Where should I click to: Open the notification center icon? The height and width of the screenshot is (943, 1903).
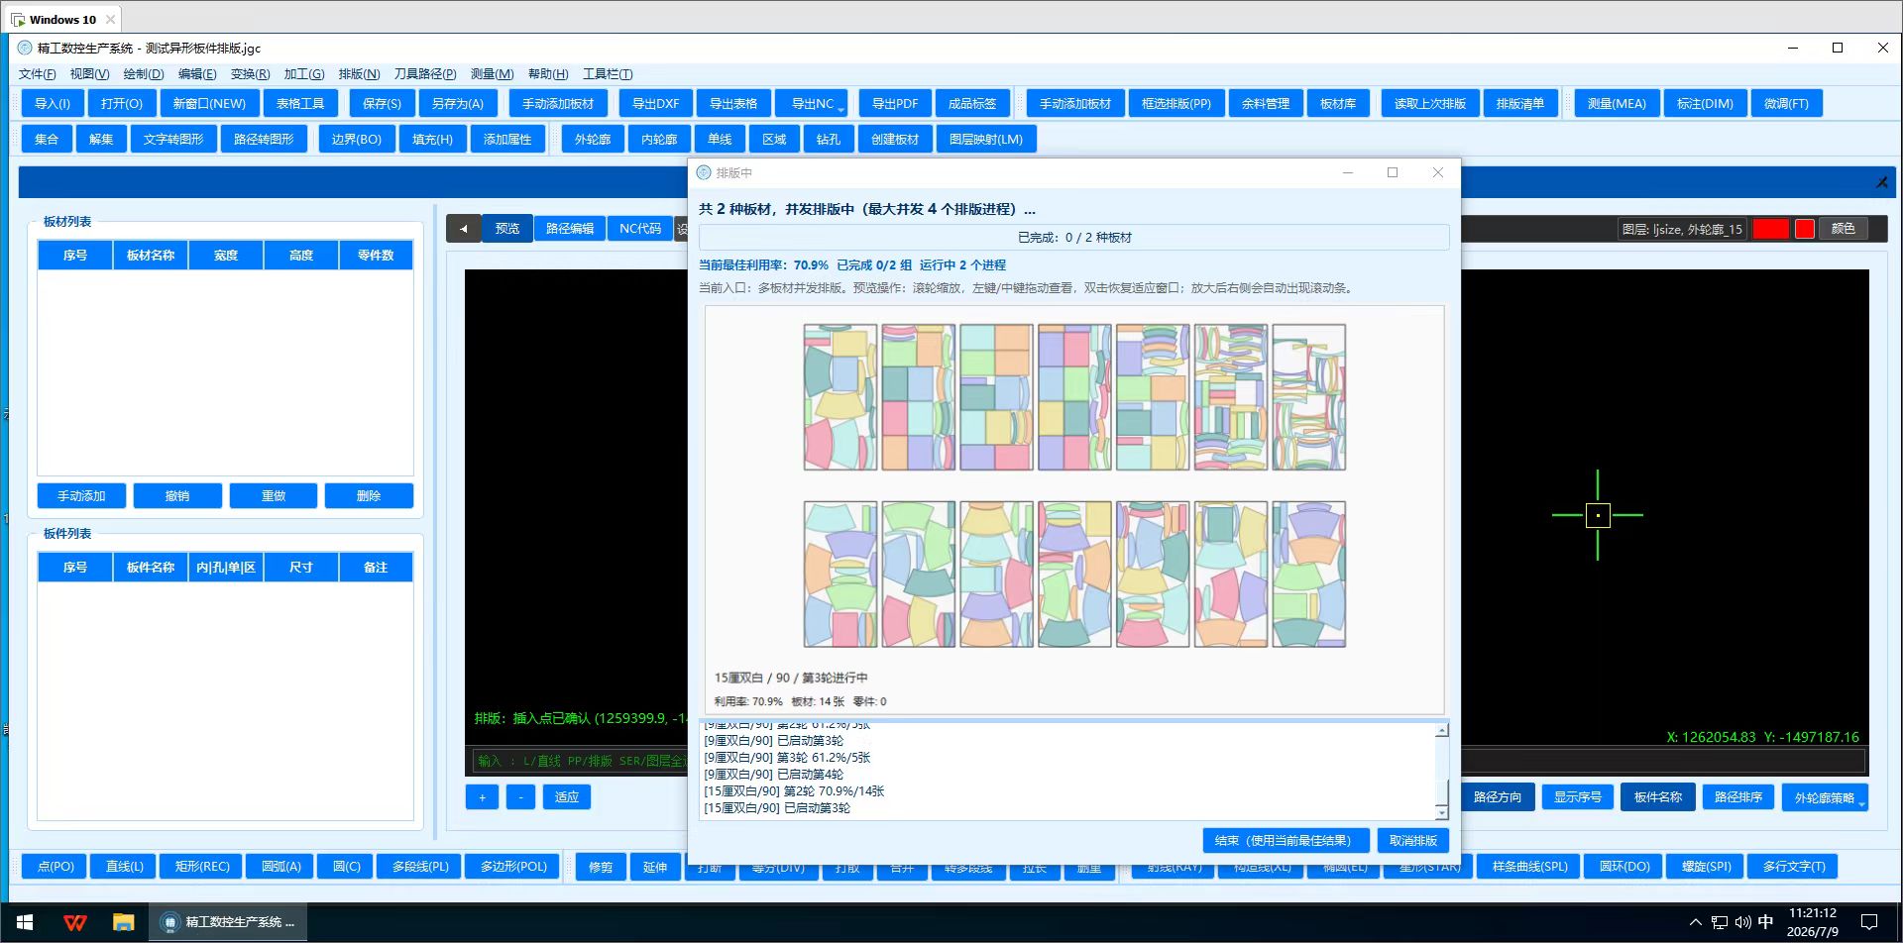pos(1869,922)
